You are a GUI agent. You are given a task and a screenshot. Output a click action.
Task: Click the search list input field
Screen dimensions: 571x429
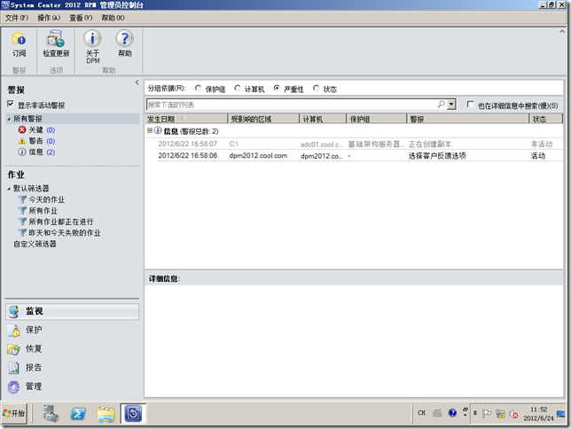(x=292, y=105)
